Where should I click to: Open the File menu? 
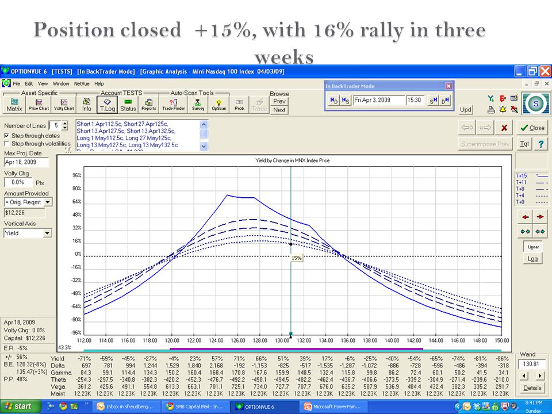click(x=17, y=84)
